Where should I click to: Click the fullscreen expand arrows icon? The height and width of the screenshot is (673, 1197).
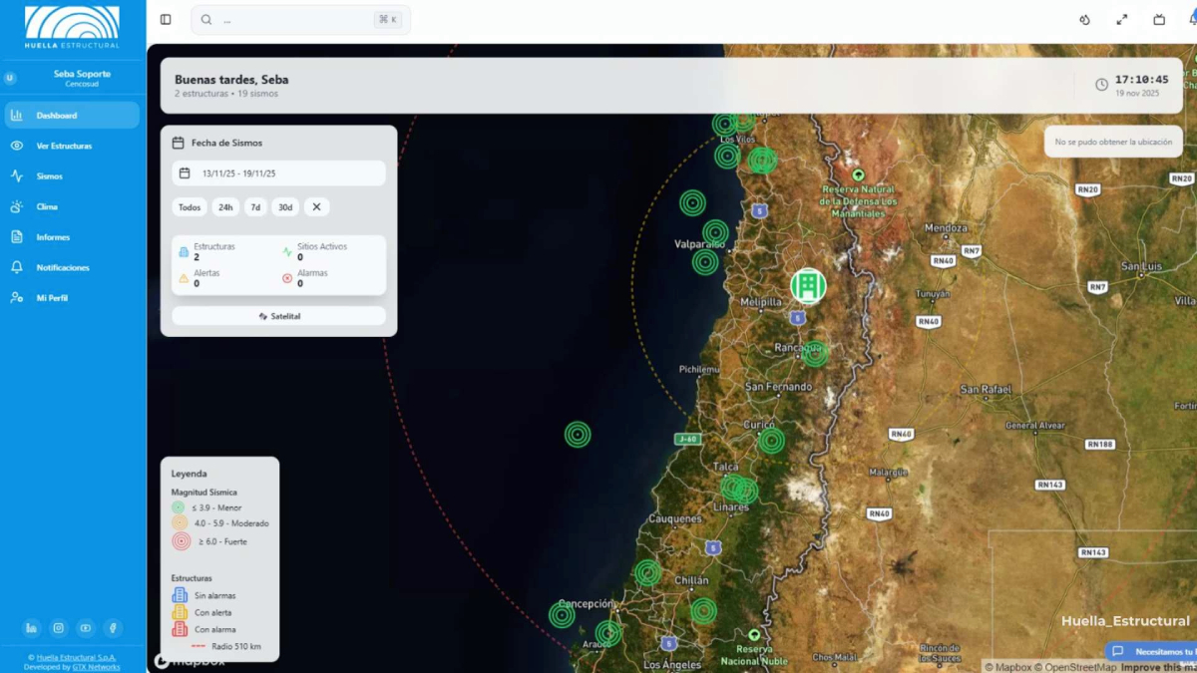click(1122, 19)
